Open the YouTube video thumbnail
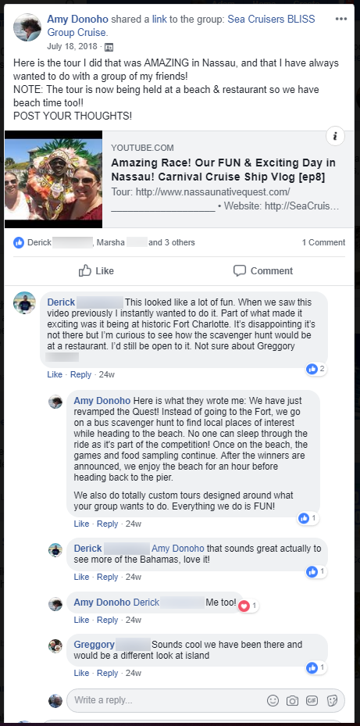 coord(53,179)
